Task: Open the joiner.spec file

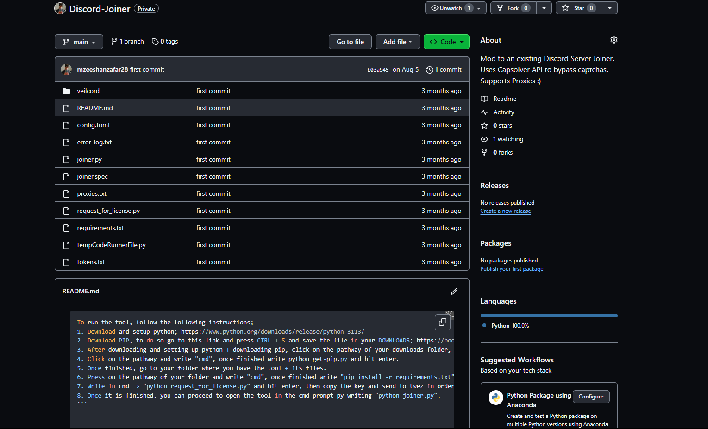Action: click(92, 176)
